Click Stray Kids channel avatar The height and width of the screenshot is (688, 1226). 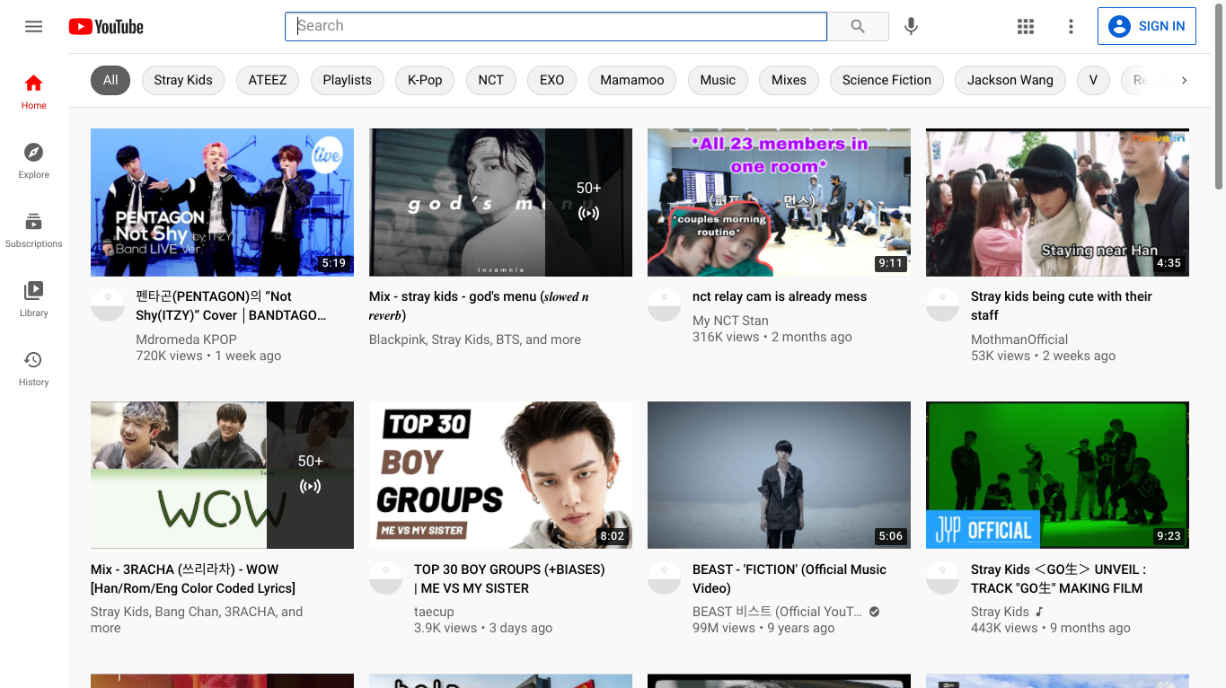click(x=942, y=578)
